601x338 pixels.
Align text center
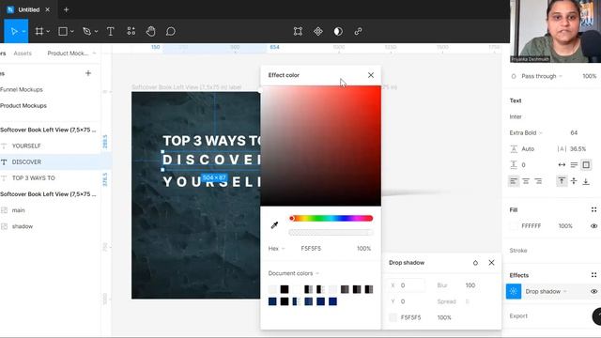(x=526, y=181)
